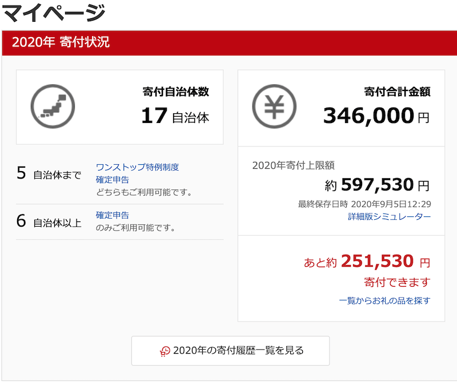Screen dimensions: 457x388
Task: Open ワンストップ特例制度 link
Action: (x=137, y=167)
